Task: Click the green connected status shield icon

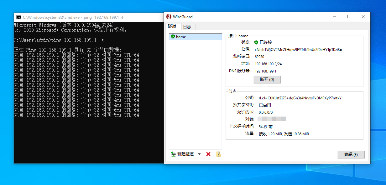Action: coord(256,42)
